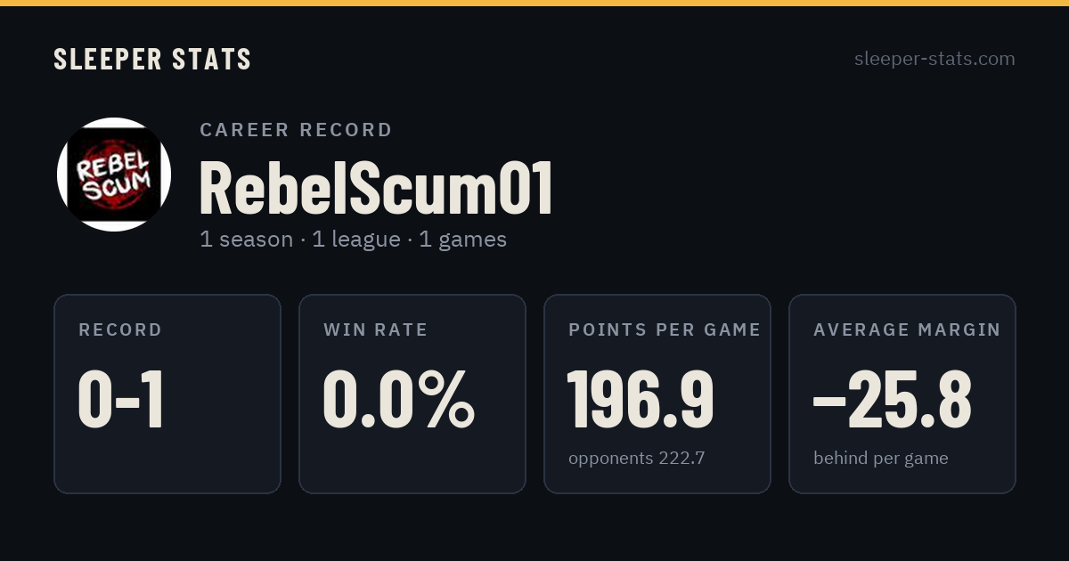This screenshot has height=561, width=1069.
Task: Click the Rebel Scum avatar image
Action: (114, 175)
